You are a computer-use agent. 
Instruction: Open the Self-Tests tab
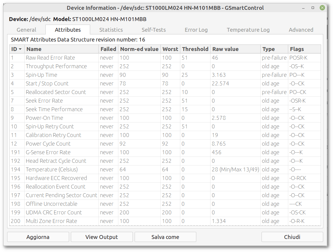pos(154,30)
